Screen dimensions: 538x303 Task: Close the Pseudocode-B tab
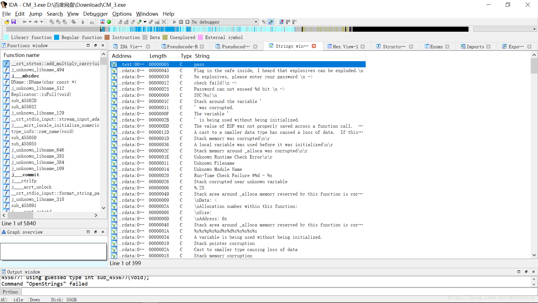click(202, 47)
